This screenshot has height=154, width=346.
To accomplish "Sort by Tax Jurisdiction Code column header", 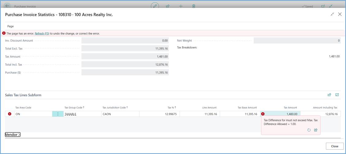I will [x=115, y=108].
